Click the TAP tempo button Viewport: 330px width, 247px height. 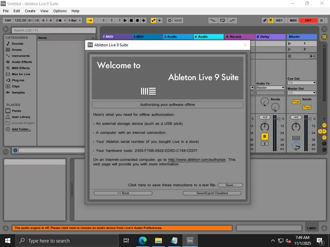(8, 20)
